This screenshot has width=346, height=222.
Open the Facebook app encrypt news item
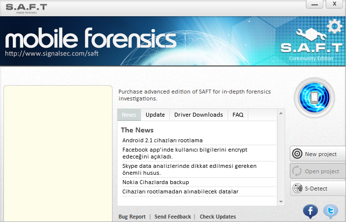click(185, 153)
